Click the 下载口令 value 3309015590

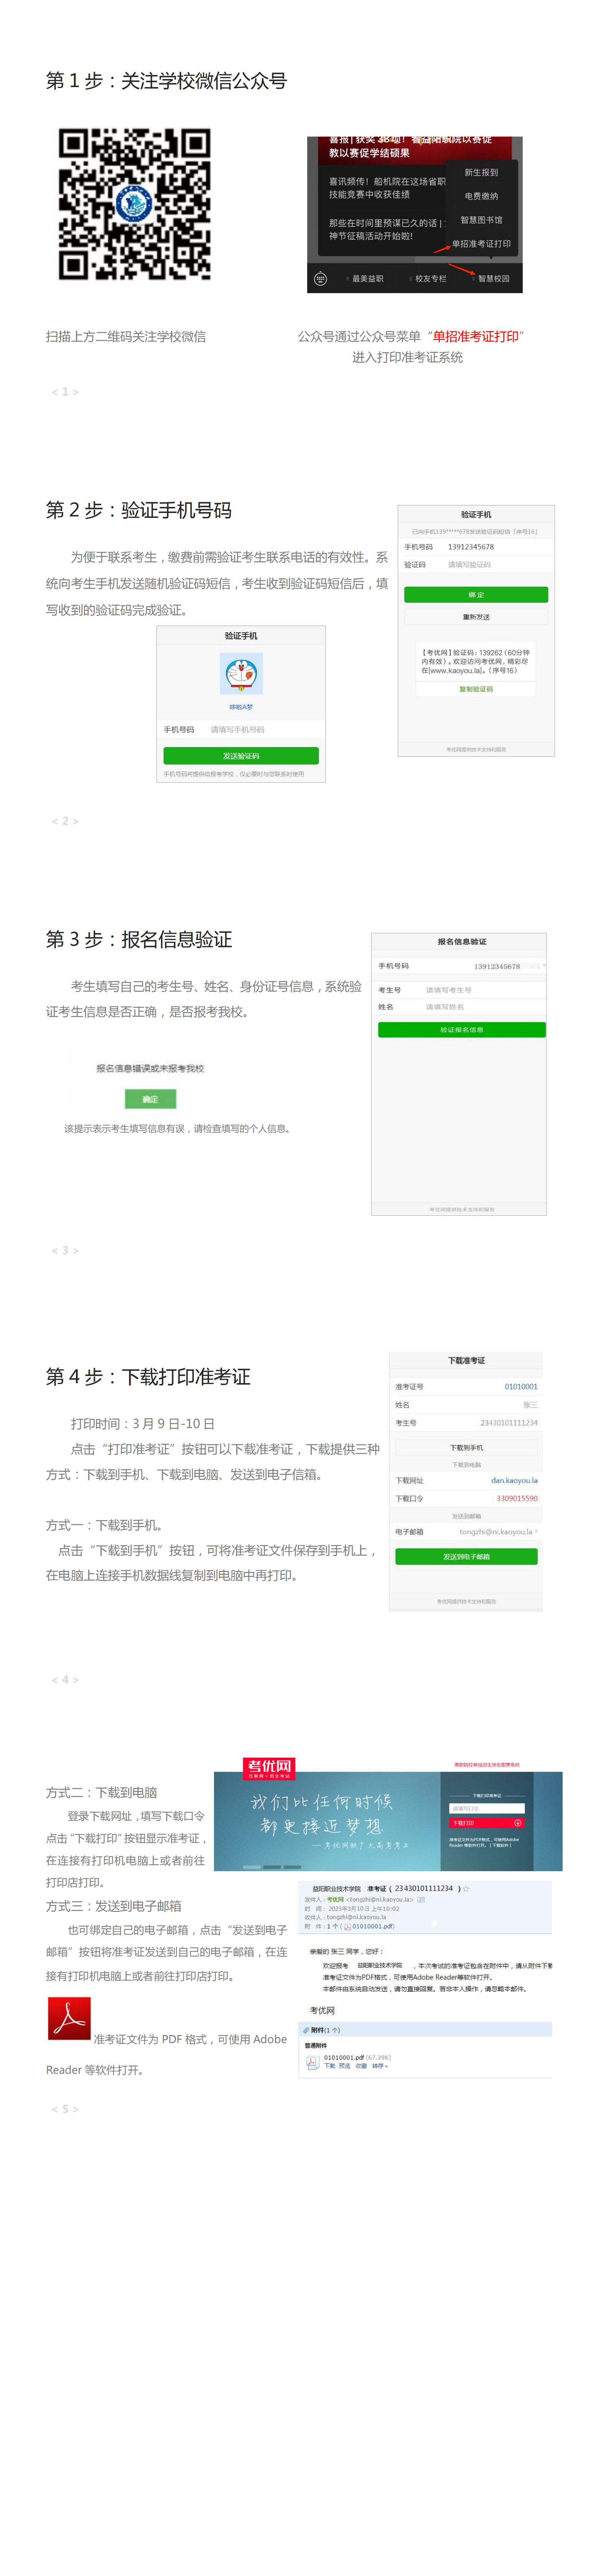tap(517, 1499)
